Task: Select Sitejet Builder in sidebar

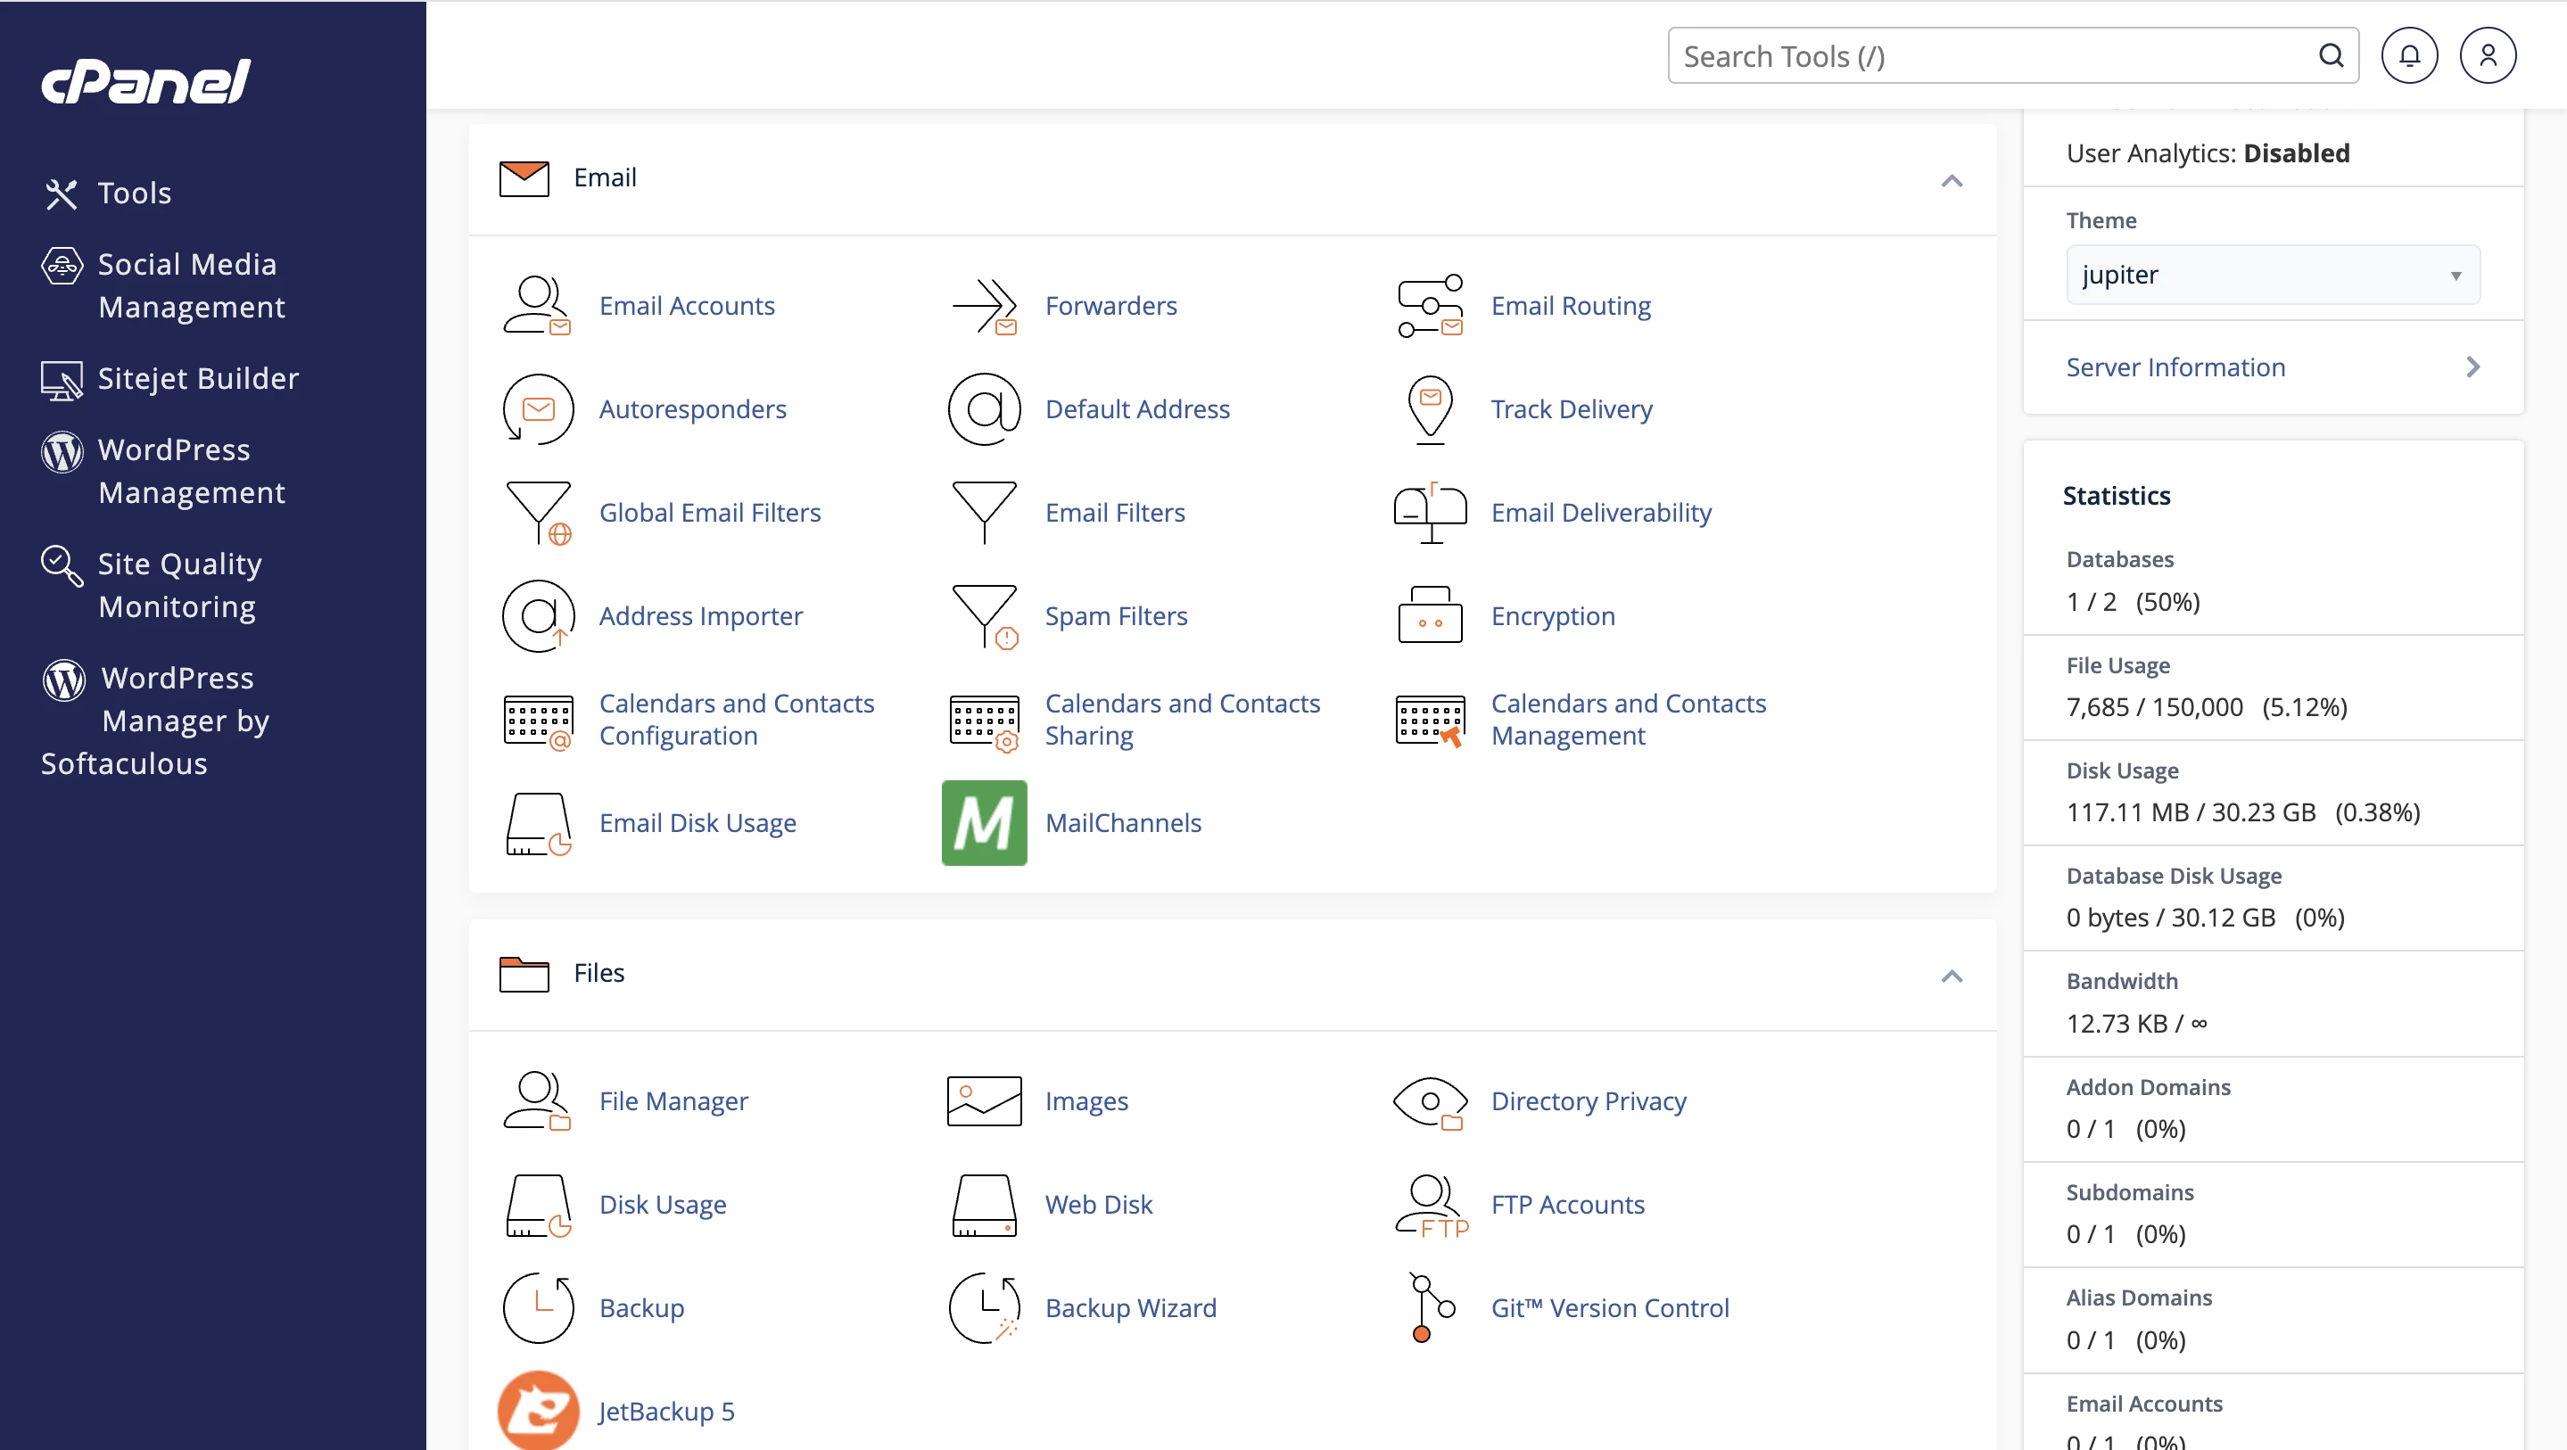Action: (197, 378)
